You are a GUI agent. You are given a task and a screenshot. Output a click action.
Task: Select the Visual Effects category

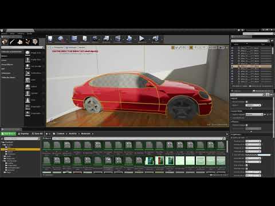[x=7, y=65]
